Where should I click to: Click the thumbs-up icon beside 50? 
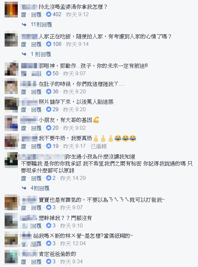tap(49, 73)
